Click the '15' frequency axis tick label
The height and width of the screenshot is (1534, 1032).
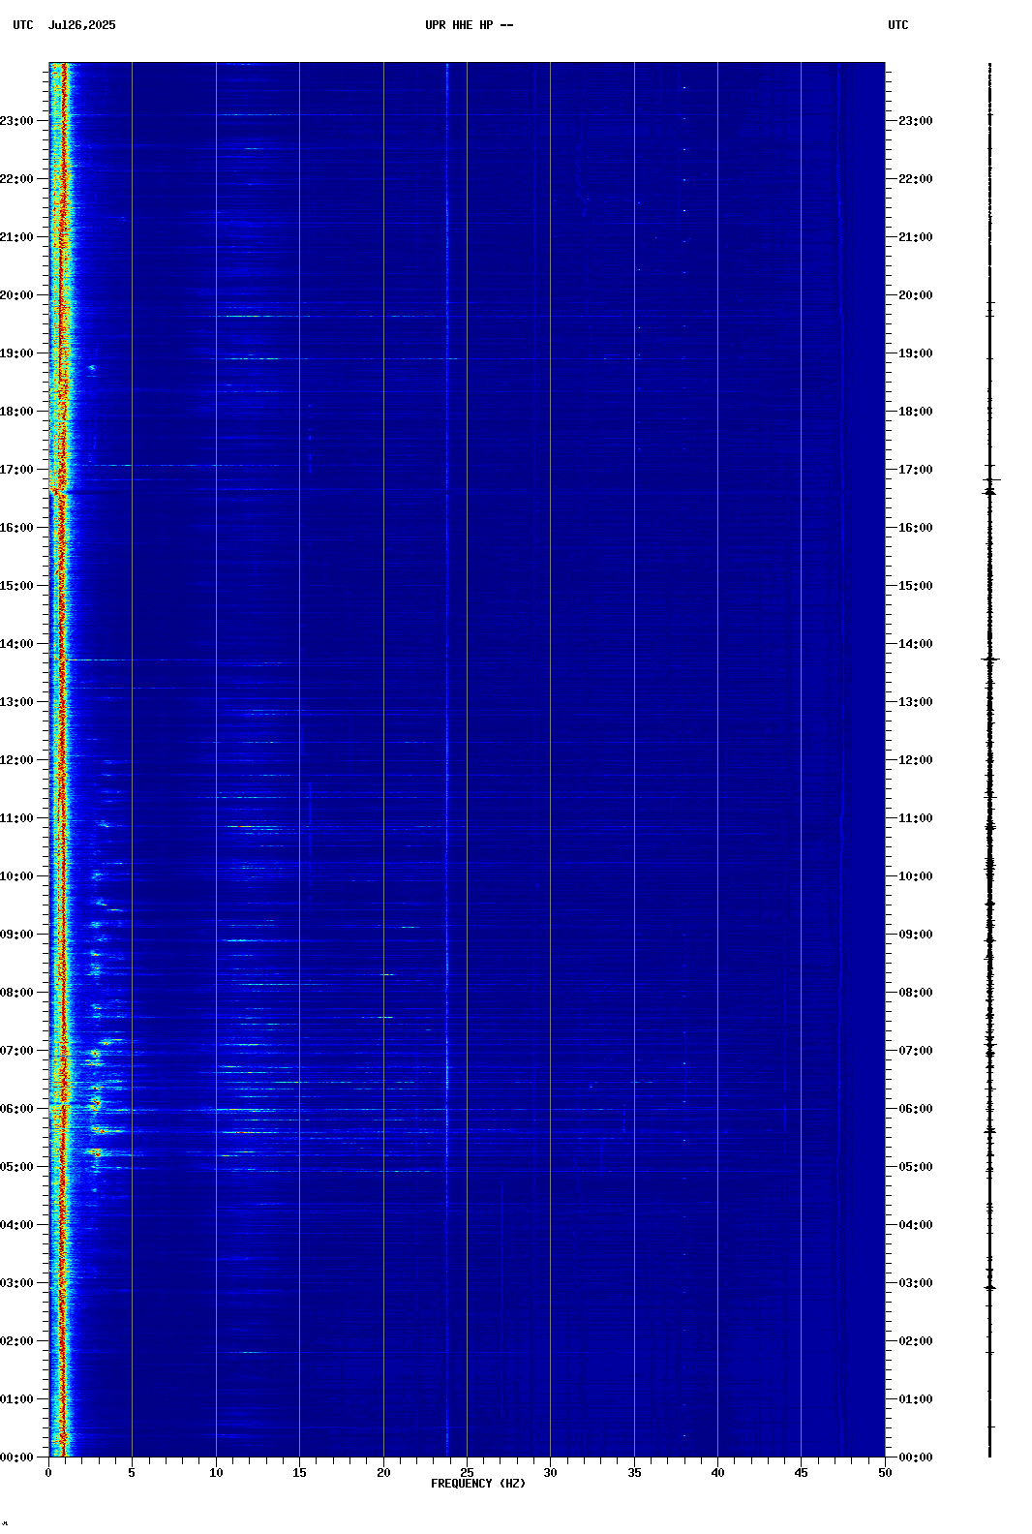(x=299, y=1473)
